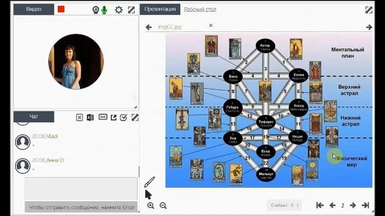Expand the chat panel to fullscreen
Viewport: 385px width, 216px height.
[135, 118]
